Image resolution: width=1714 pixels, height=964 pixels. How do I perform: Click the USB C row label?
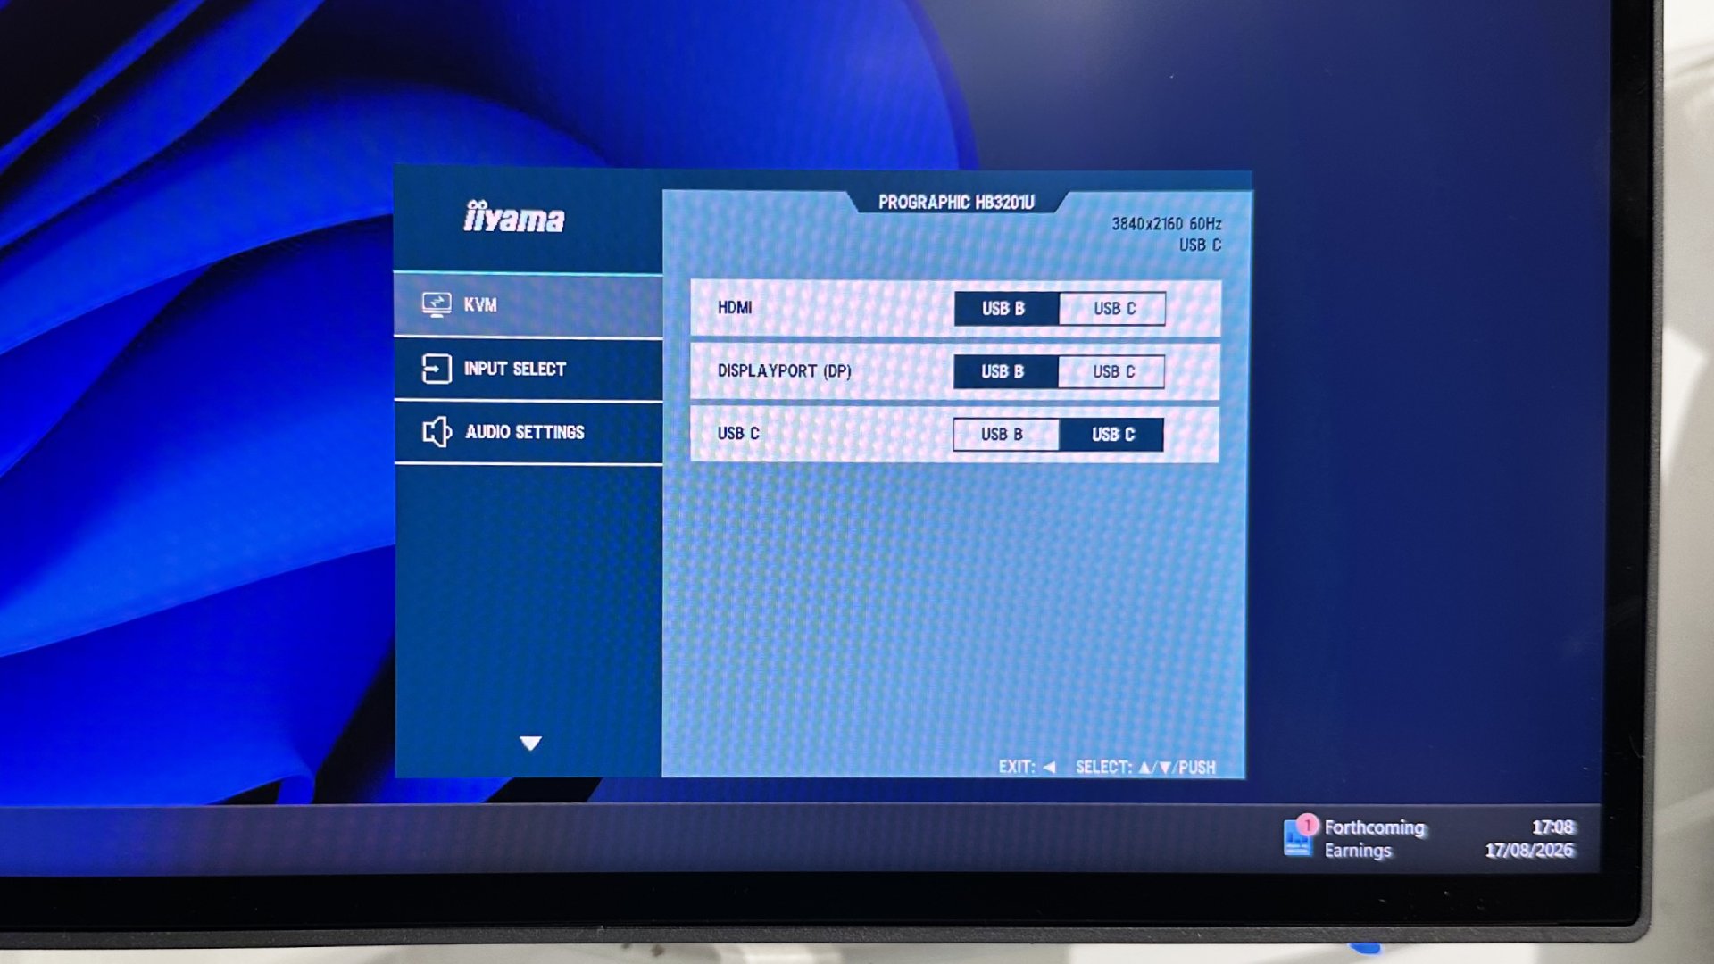click(738, 434)
